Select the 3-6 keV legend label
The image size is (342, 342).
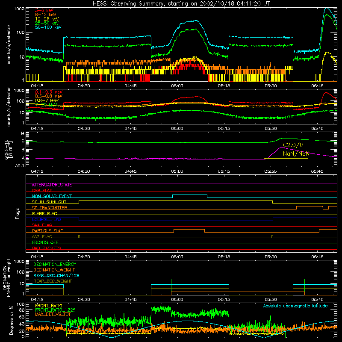click(44, 10)
